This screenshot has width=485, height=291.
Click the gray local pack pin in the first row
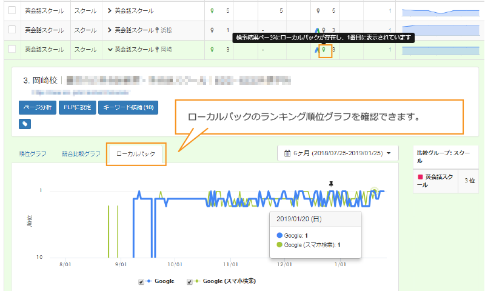point(318,11)
